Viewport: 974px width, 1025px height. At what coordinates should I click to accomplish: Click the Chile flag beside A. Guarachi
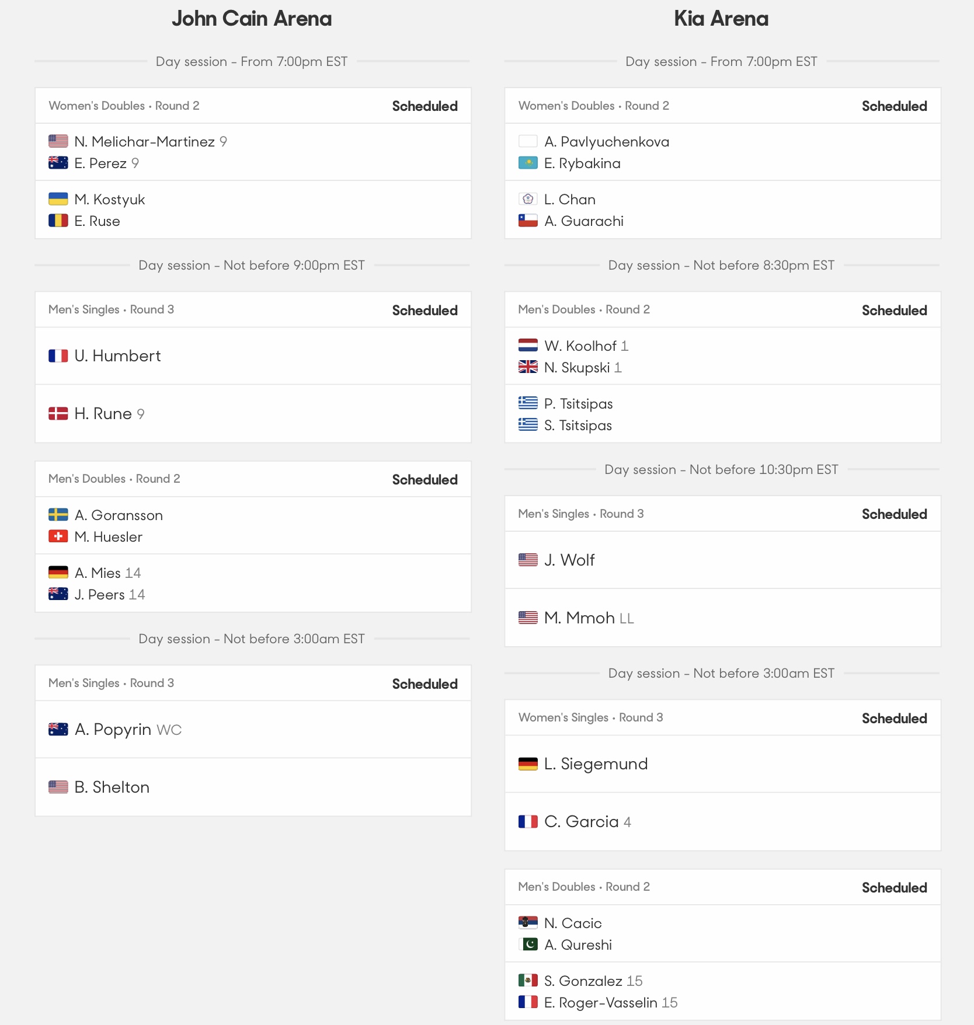pyautogui.click(x=528, y=221)
